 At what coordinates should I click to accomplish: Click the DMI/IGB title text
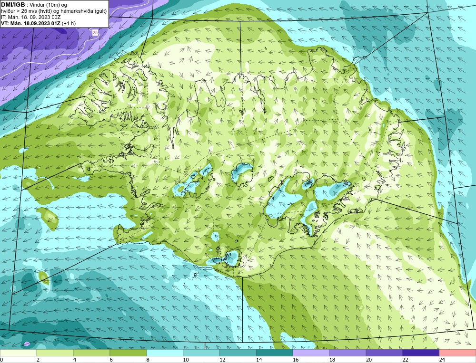(13, 5)
